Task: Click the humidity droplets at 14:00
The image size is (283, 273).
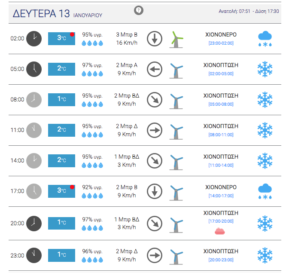Action: point(93,166)
